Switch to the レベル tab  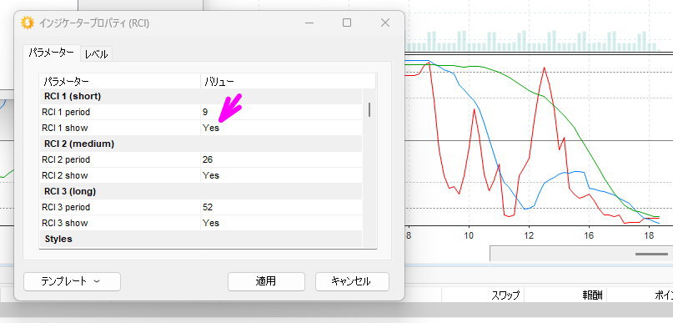pos(96,53)
